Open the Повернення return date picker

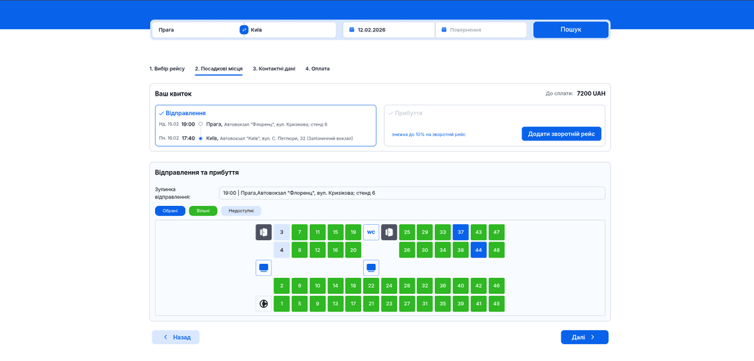482,30
